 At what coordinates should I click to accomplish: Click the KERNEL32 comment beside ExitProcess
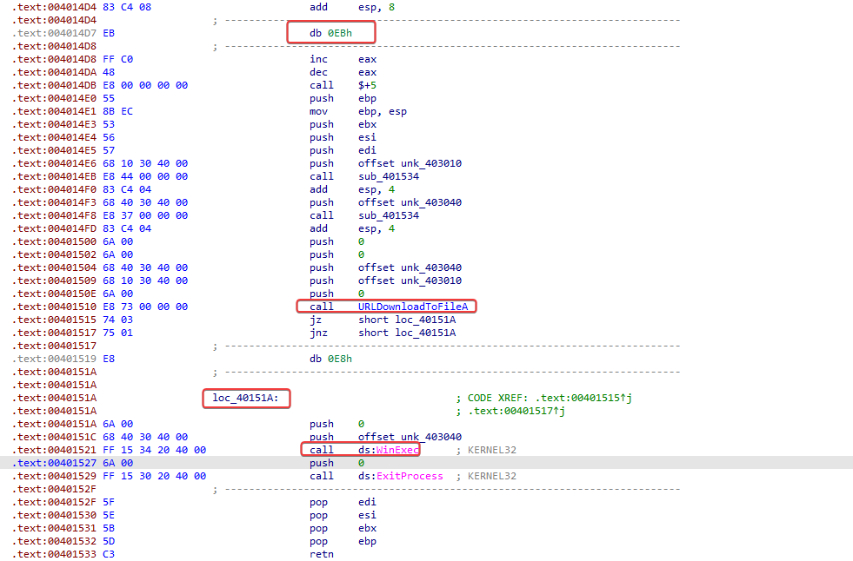(492, 476)
